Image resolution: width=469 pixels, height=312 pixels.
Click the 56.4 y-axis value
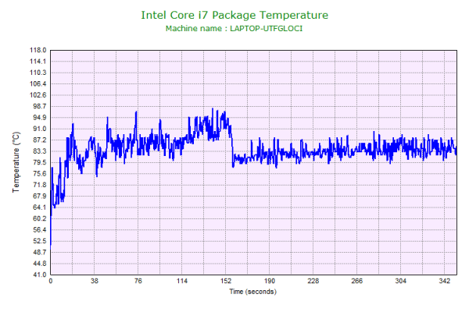click(x=40, y=230)
